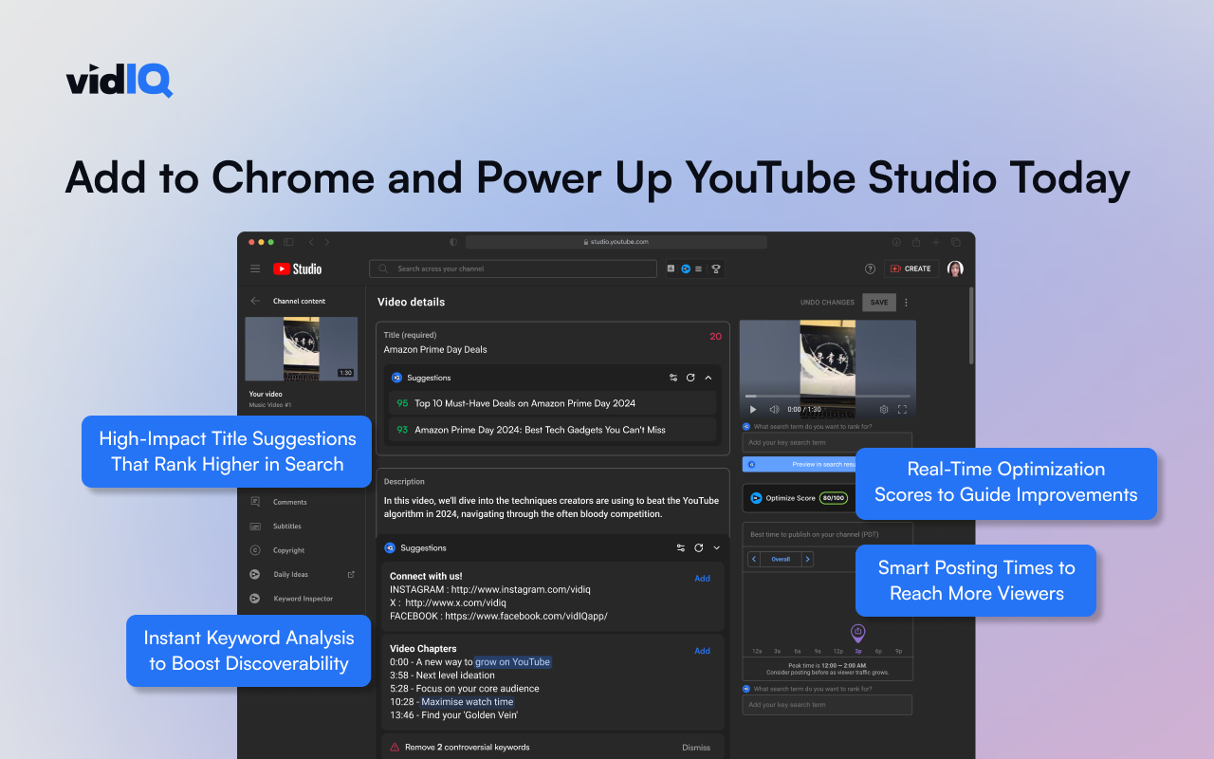Click the vidIQ stats bar icon in toolbar

coord(671,268)
